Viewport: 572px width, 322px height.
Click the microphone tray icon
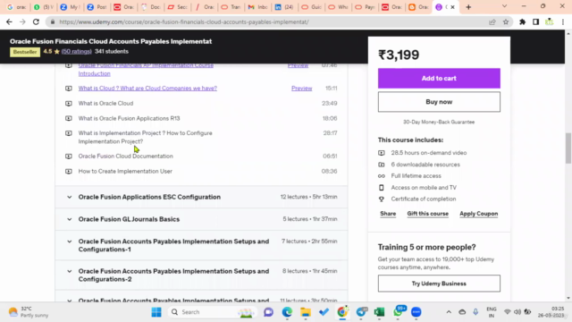(475, 312)
